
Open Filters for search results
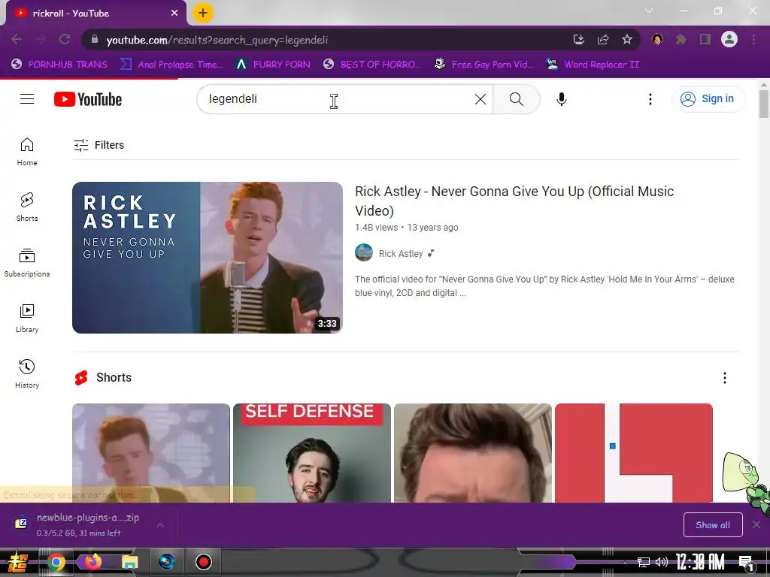[x=99, y=145]
